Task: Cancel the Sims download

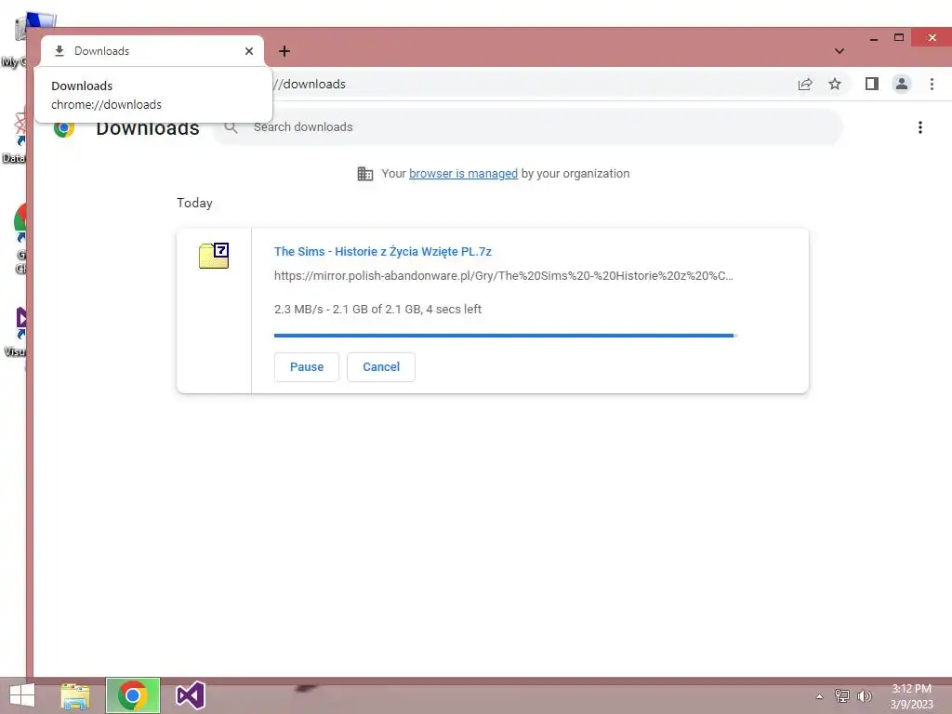Action: pos(380,366)
